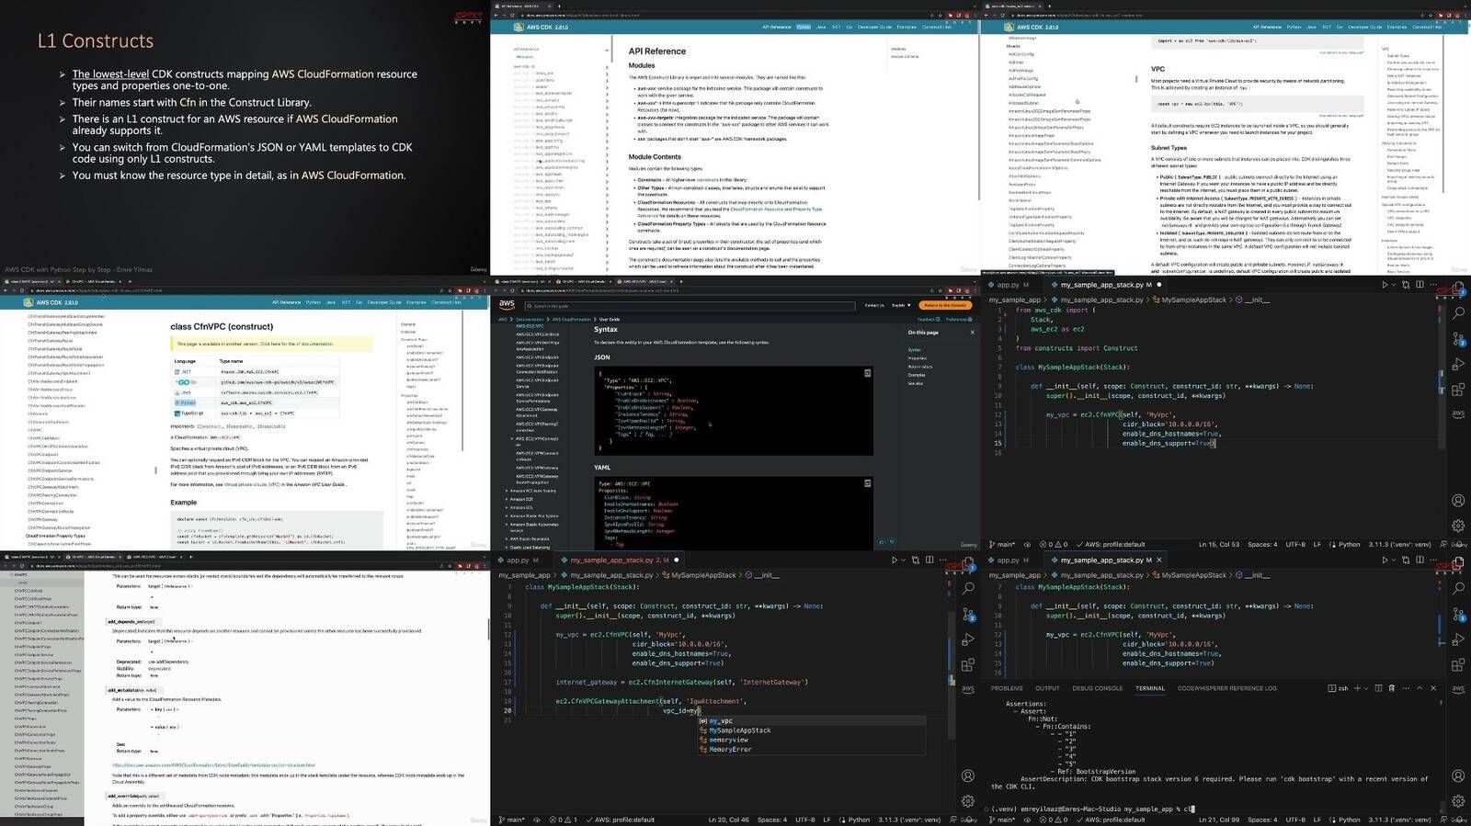Open the DEBUG CONSOLE tab
The image size is (1471, 826).
pos(1097,688)
